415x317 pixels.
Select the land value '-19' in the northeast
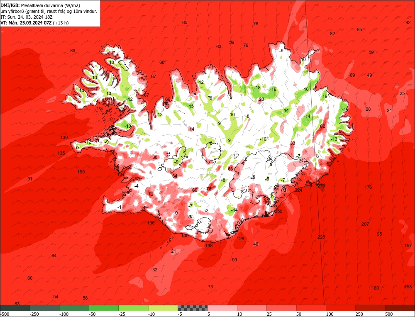324,96
